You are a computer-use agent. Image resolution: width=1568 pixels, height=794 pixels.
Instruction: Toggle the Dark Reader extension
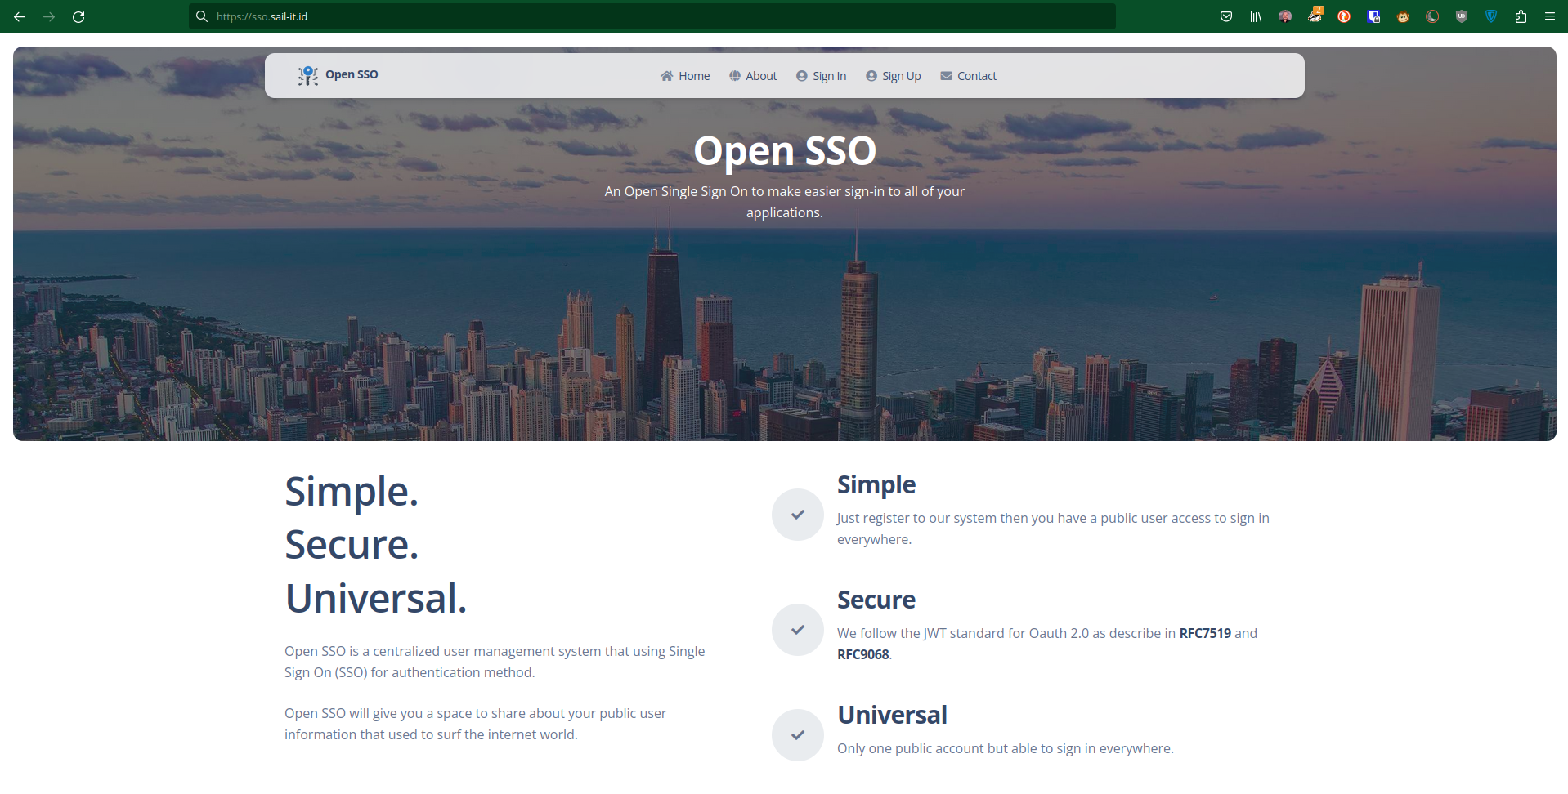1432,16
